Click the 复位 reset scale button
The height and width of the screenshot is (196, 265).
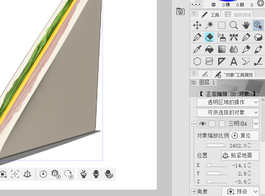(x=244, y=136)
